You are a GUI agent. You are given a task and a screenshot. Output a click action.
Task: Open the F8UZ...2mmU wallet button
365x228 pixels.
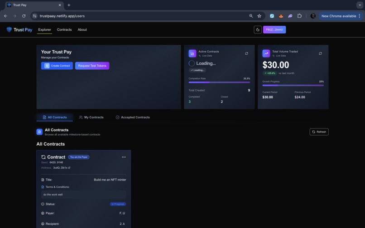coord(274,29)
